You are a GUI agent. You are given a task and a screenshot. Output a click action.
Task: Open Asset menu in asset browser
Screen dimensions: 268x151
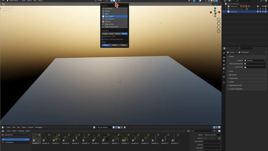[28, 131]
